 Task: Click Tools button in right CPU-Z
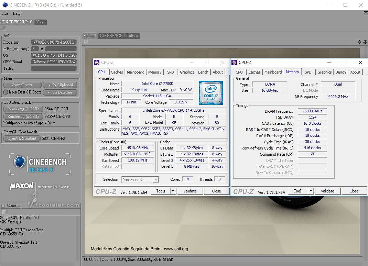pos(298,191)
